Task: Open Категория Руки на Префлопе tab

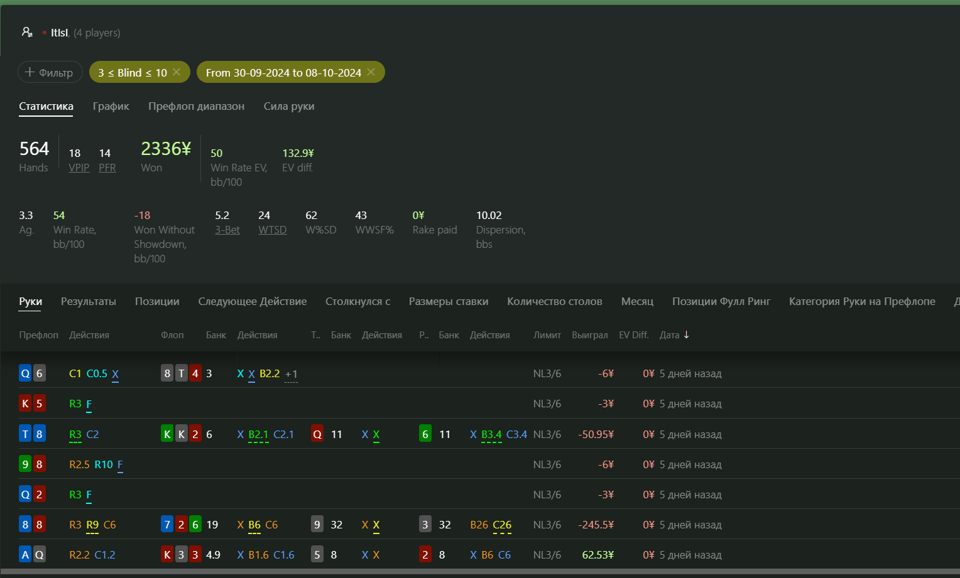Action: click(x=862, y=301)
